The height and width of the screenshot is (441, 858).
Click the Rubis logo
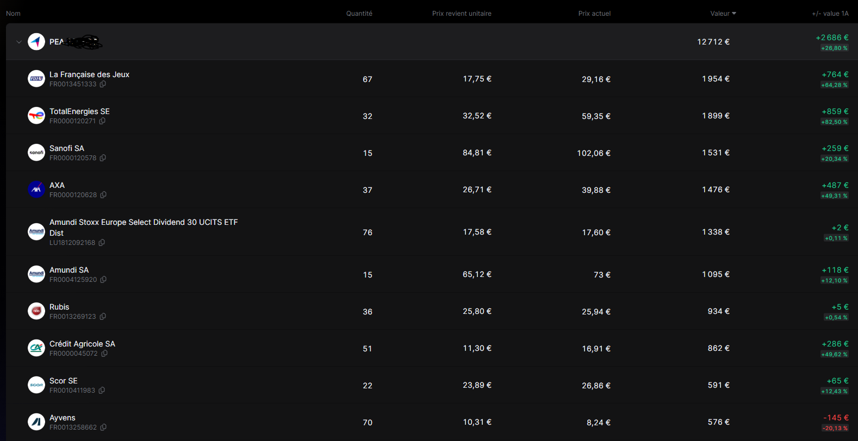pyautogui.click(x=36, y=311)
